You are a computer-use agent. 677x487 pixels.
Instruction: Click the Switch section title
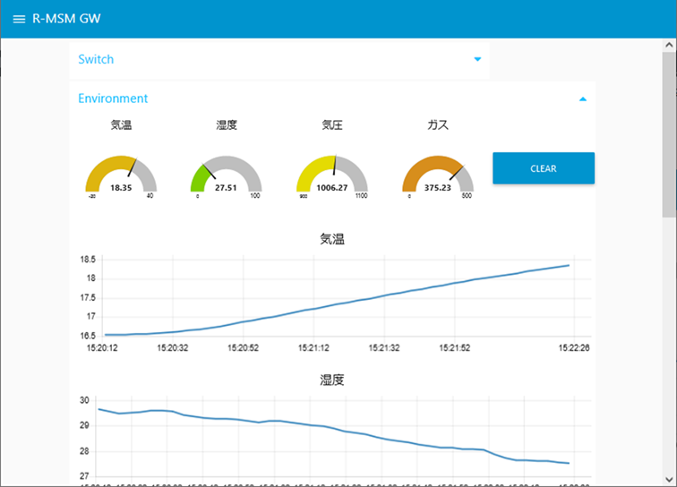coord(96,60)
